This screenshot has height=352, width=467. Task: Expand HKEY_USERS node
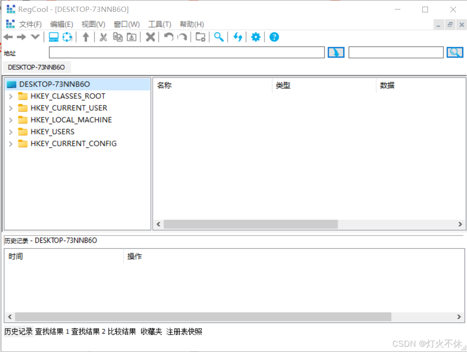11,132
